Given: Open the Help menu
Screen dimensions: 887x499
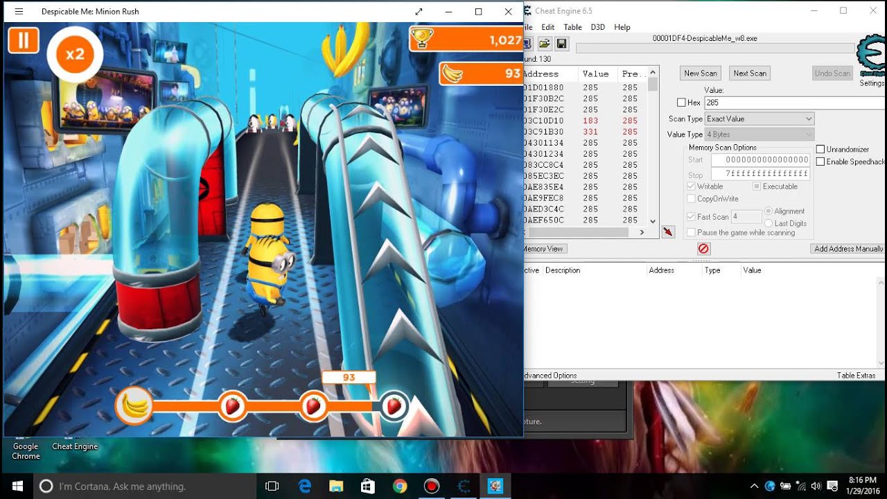Looking at the screenshot, I should tap(622, 27).
